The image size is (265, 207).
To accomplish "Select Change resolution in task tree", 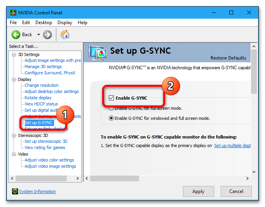I will pos(42,85).
